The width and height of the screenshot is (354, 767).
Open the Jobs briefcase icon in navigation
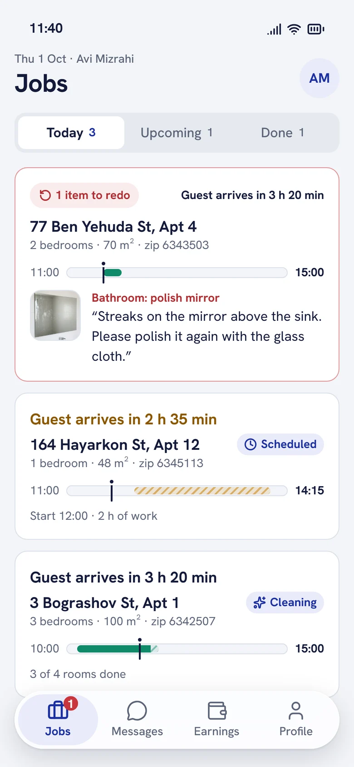point(58,710)
